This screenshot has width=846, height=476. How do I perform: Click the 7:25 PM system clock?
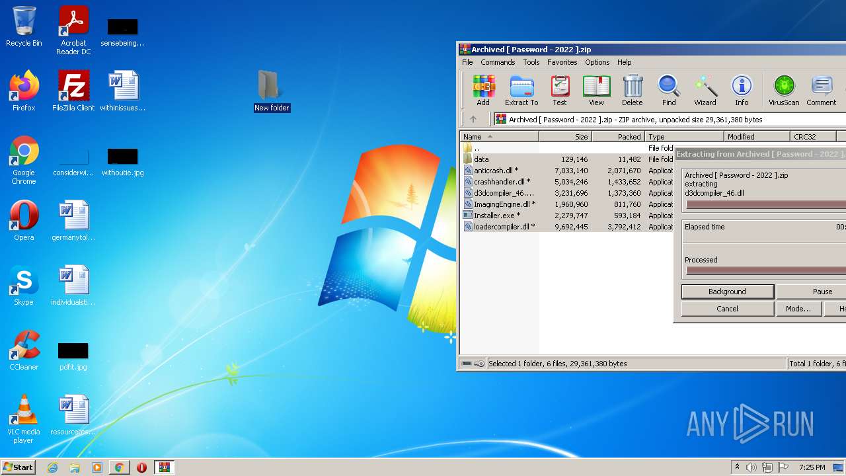812,467
